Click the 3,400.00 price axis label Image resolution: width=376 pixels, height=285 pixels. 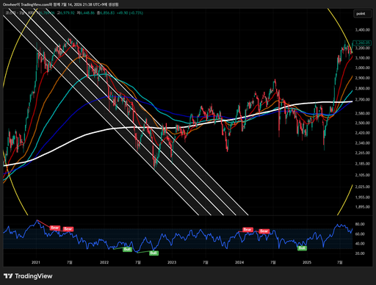click(362, 30)
